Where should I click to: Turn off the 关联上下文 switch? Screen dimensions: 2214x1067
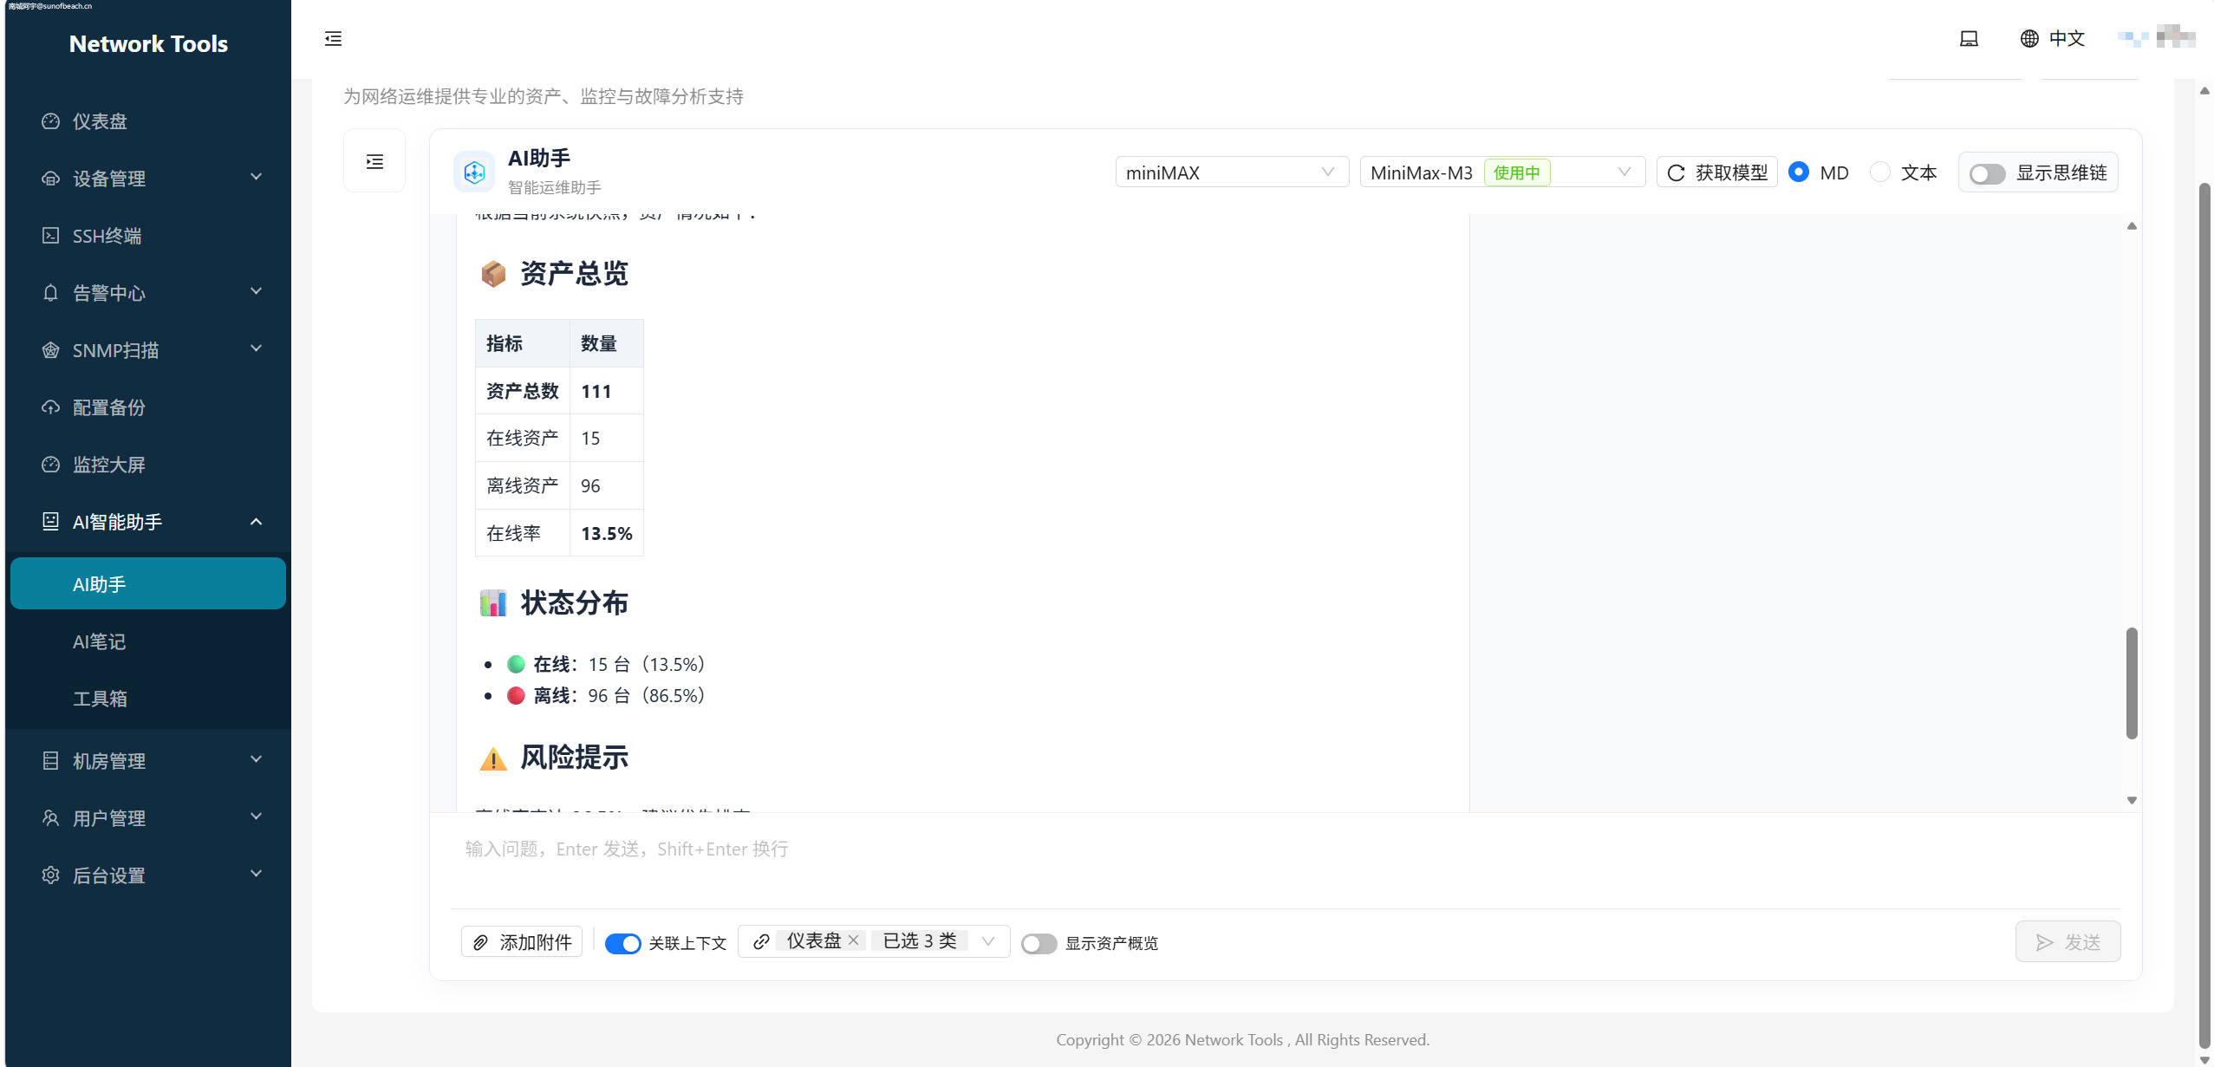click(622, 943)
